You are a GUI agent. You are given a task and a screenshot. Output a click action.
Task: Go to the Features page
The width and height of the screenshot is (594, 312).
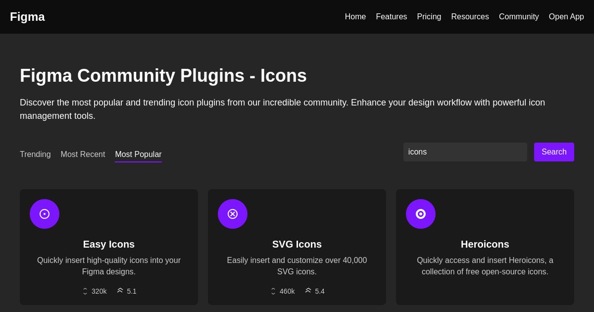click(x=392, y=16)
